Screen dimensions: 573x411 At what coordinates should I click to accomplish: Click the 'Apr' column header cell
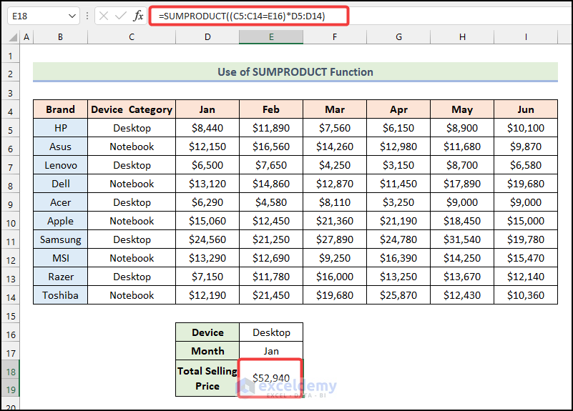[398, 109]
